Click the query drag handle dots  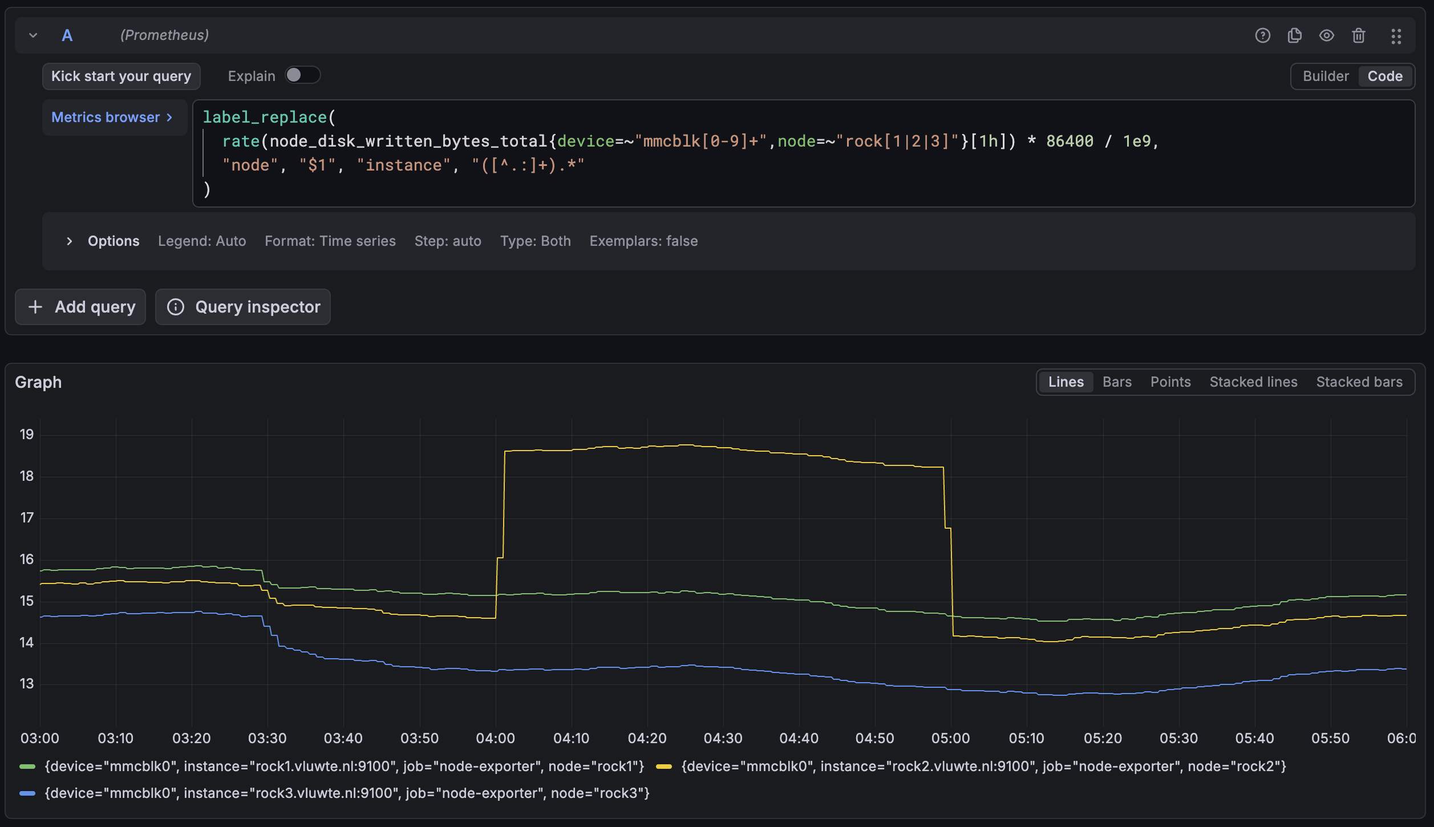coord(1396,36)
